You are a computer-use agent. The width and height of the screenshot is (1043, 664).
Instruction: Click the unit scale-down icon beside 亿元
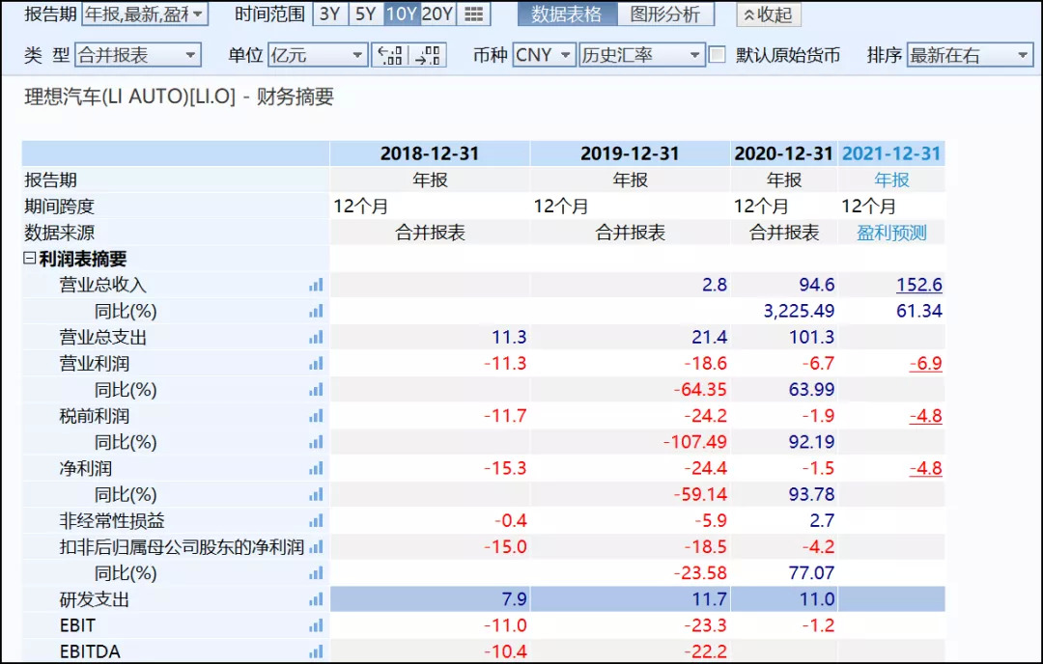click(390, 55)
